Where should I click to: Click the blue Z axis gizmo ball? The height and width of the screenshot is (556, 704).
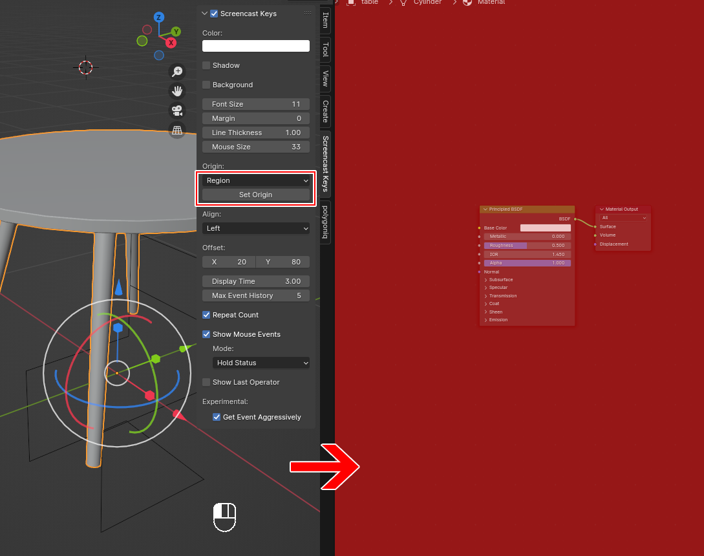(159, 17)
